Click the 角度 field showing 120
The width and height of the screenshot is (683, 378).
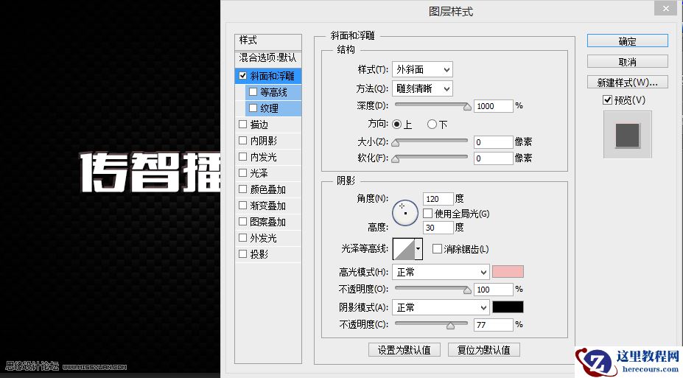click(x=438, y=199)
